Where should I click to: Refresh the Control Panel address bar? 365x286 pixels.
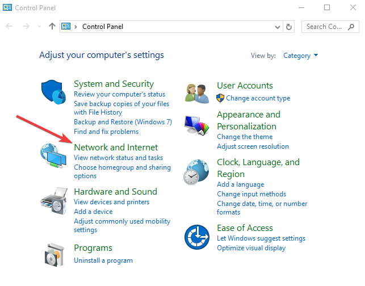point(289,27)
